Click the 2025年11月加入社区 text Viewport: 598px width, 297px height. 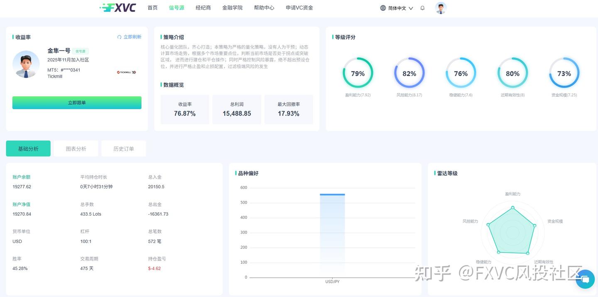pos(68,60)
